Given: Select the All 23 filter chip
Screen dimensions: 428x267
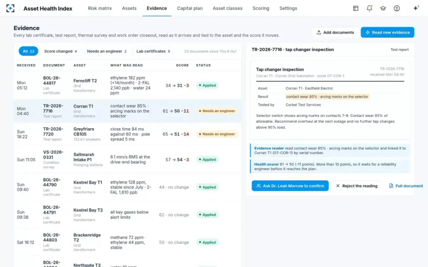Looking at the screenshot, I should [29, 51].
